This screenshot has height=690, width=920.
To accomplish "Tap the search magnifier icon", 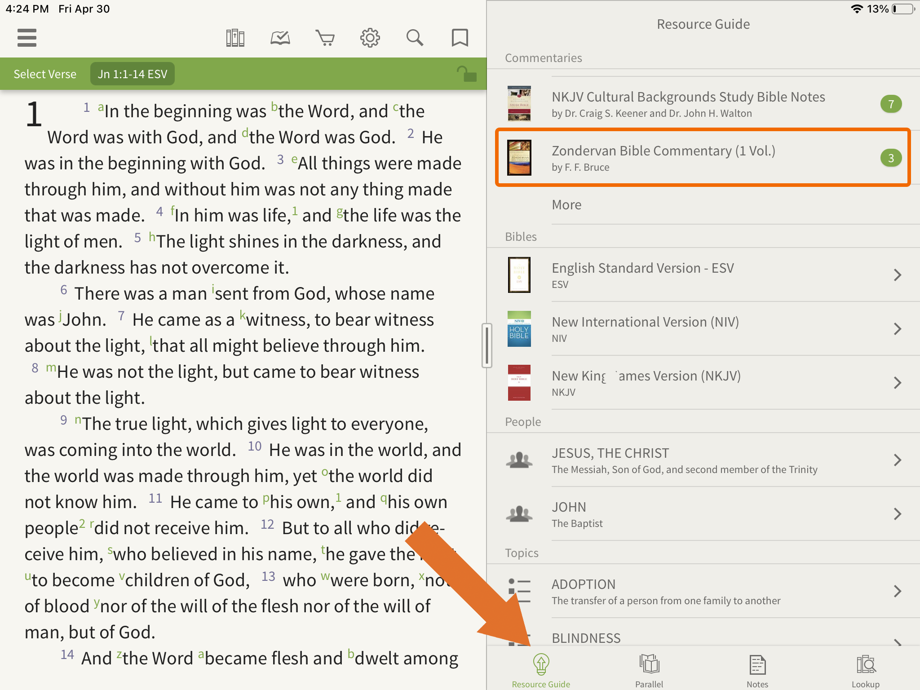I will tap(415, 38).
